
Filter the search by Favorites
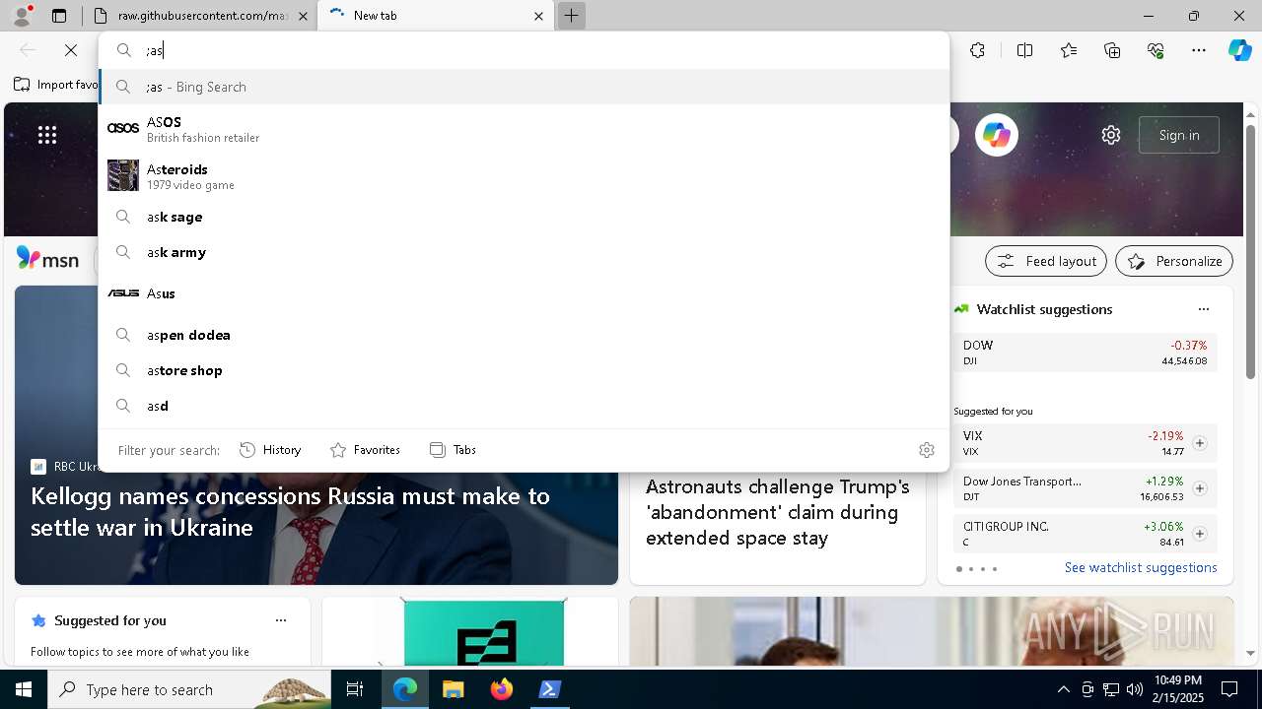[x=365, y=450]
